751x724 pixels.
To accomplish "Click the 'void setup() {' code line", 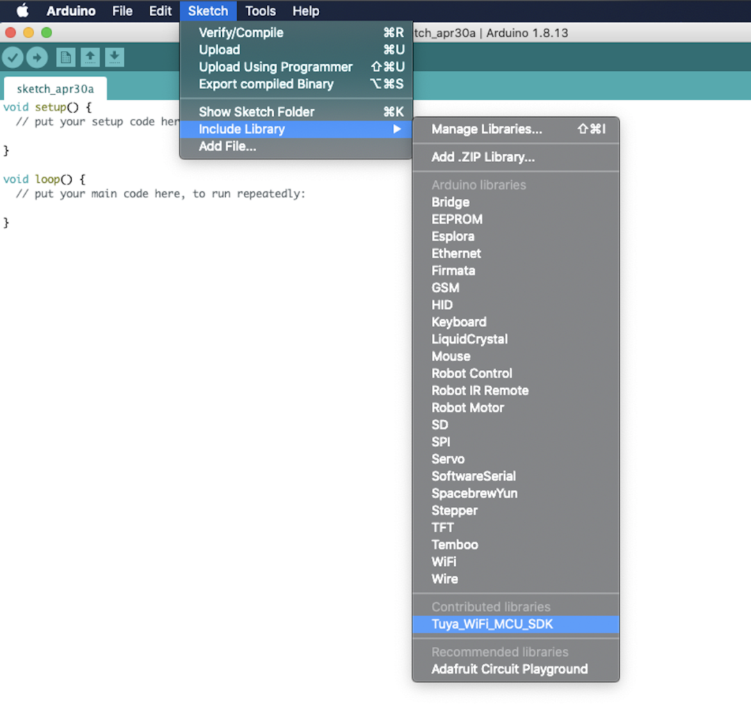I will 47,107.
